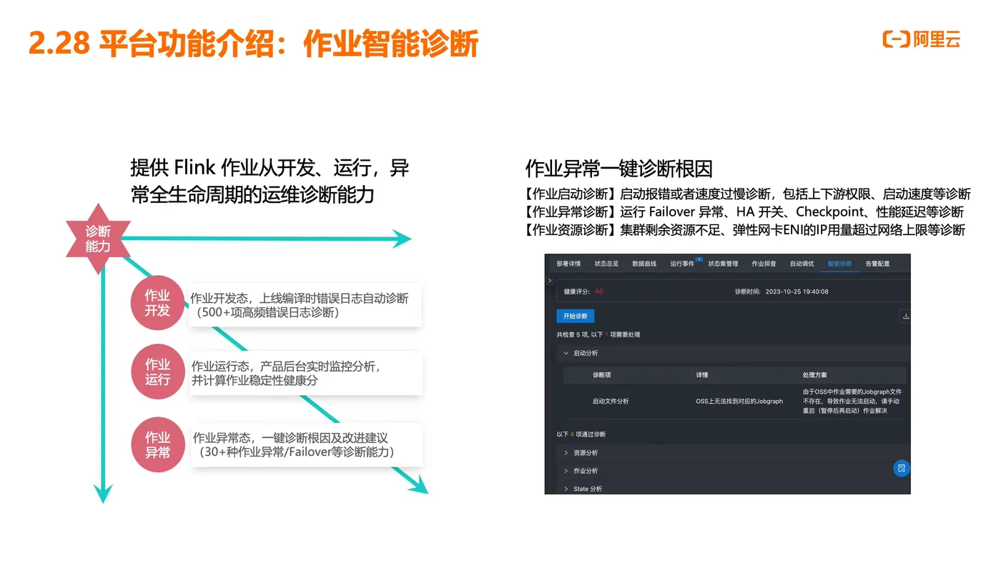The image size is (1001, 563).
Task: Select the 作业开发 circle icon
Action: [x=157, y=302]
